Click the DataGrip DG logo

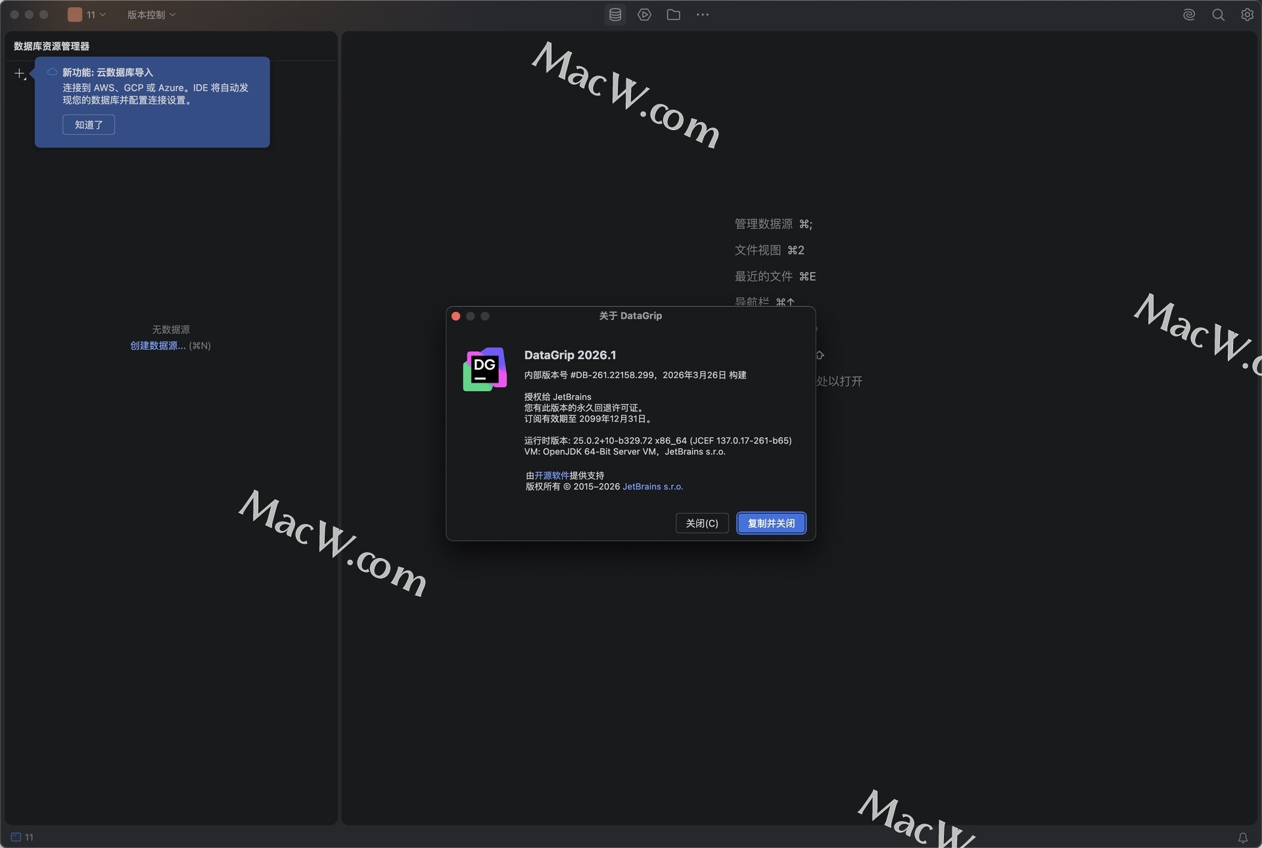[x=484, y=369]
